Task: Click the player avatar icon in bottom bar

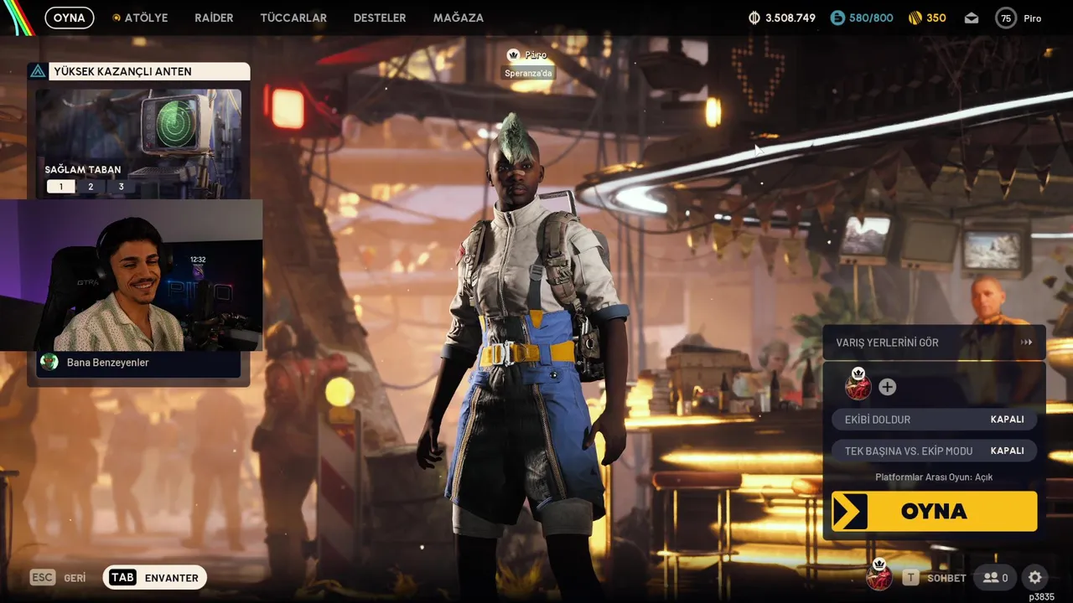Action: (879, 575)
